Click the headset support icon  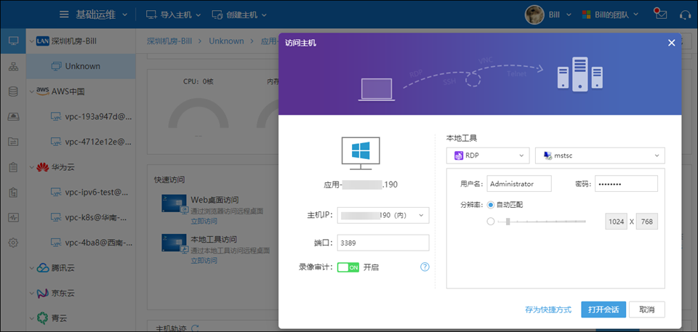684,15
